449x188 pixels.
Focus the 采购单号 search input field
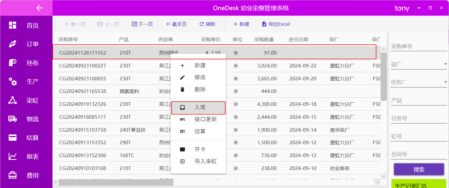(x=419, y=46)
